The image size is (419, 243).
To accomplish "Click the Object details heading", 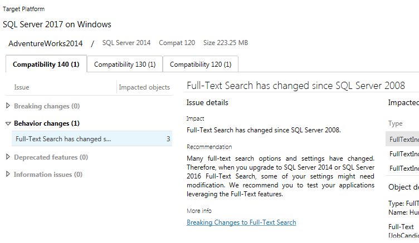I will tap(403, 187).
